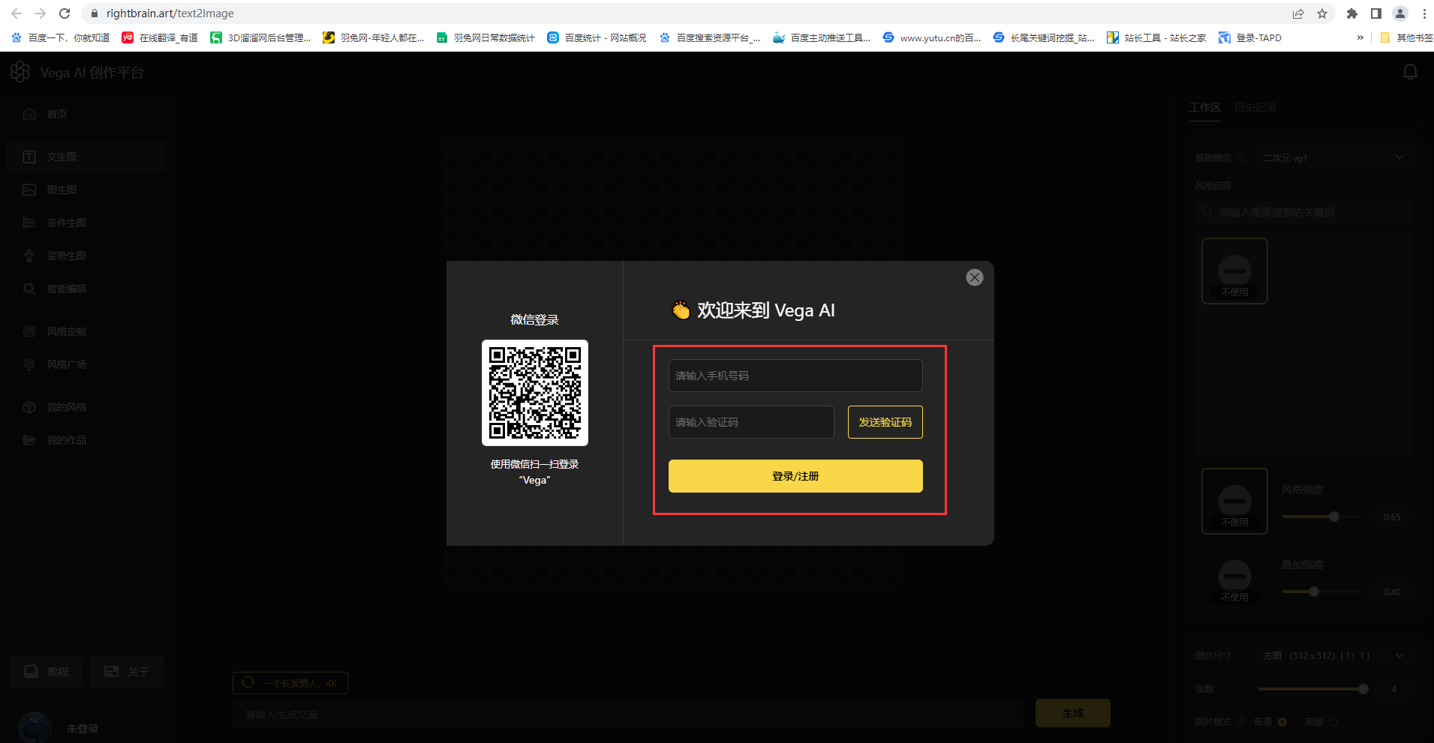This screenshot has width=1434, height=743.
Task: Bookmark this page with star icon
Action: pos(1322,13)
